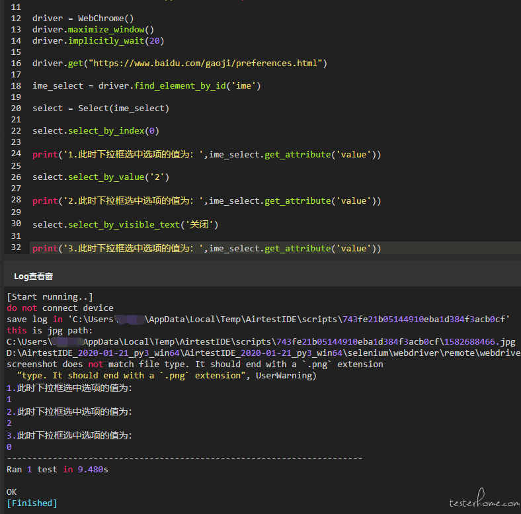The height and width of the screenshot is (514, 521).
Task: Click the print line starting with '2.此时下拉框'
Action: tap(207, 201)
